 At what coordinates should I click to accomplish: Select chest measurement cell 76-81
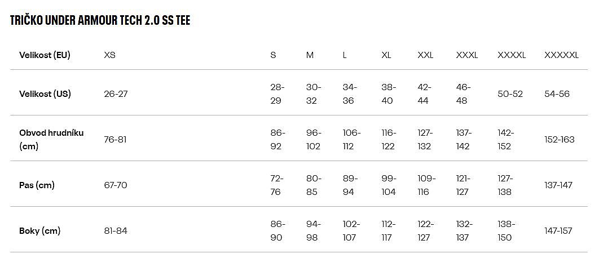tap(115, 139)
